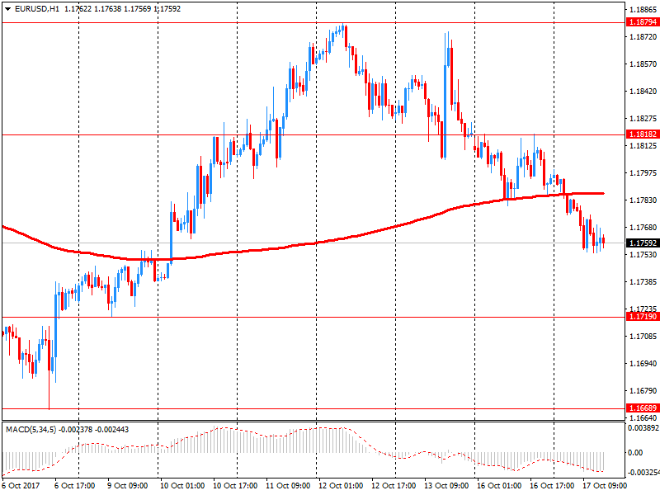Select the 10 Oct 17:00 time axis label
This screenshot has height=495, width=660.
[235, 486]
